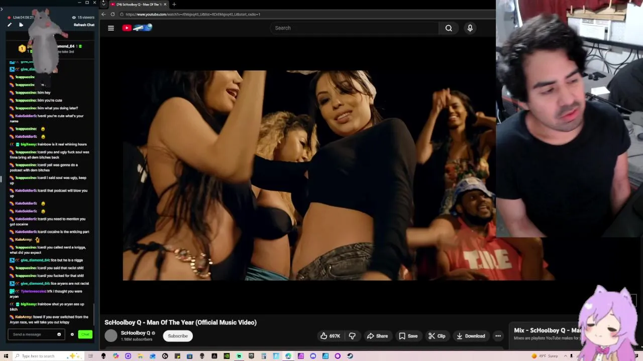Click the video title text
The image size is (643, 361).
coord(180,322)
